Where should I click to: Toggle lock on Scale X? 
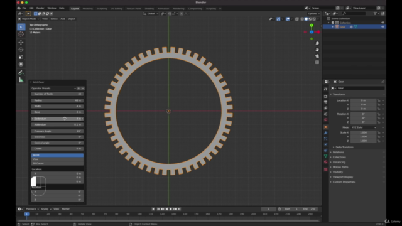379,132
